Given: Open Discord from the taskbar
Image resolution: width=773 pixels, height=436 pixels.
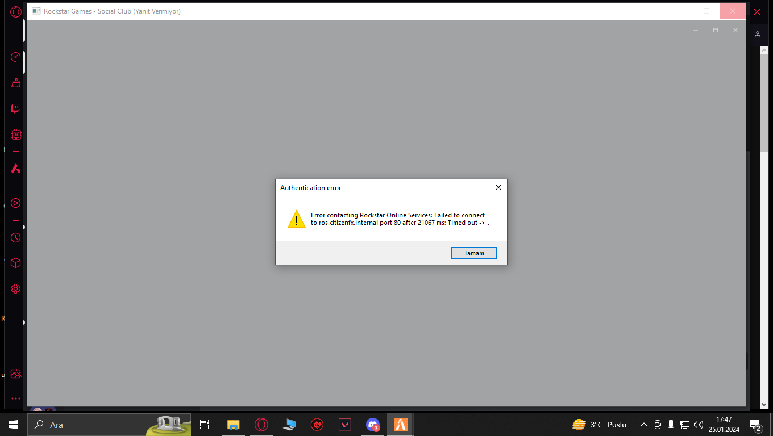Looking at the screenshot, I should (373, 425).
